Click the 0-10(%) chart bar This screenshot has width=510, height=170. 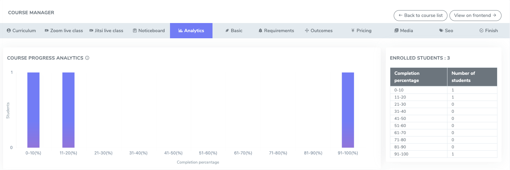click(33, 110)
